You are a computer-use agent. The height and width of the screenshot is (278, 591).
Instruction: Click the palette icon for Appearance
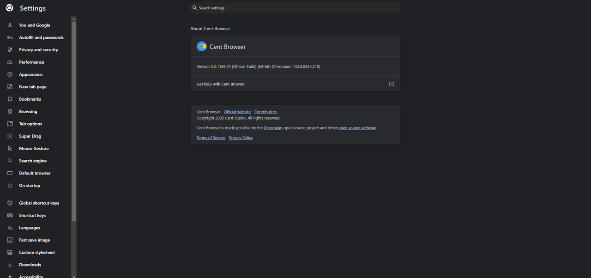coord(10,74)
